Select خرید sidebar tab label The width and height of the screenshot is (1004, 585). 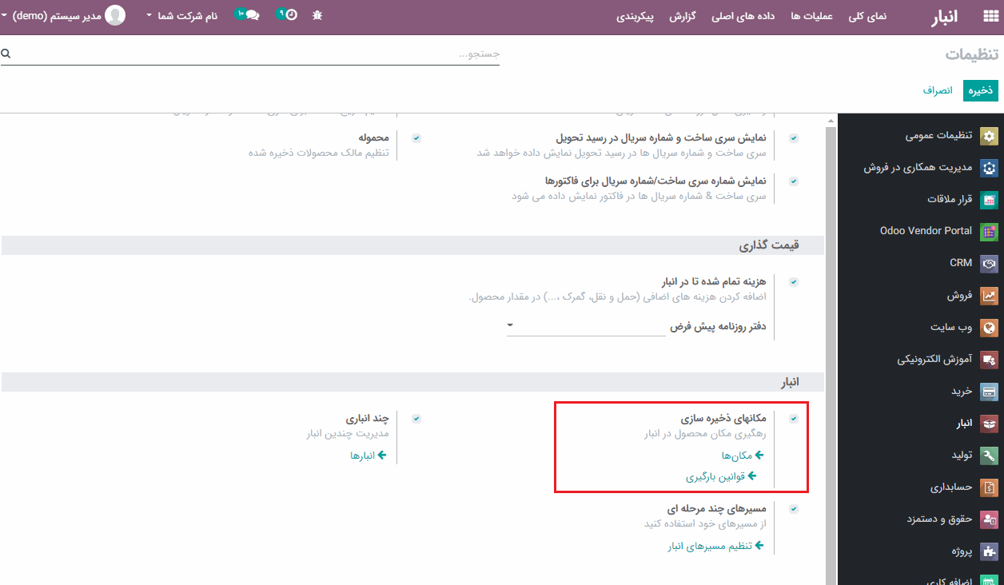[962, 392]
